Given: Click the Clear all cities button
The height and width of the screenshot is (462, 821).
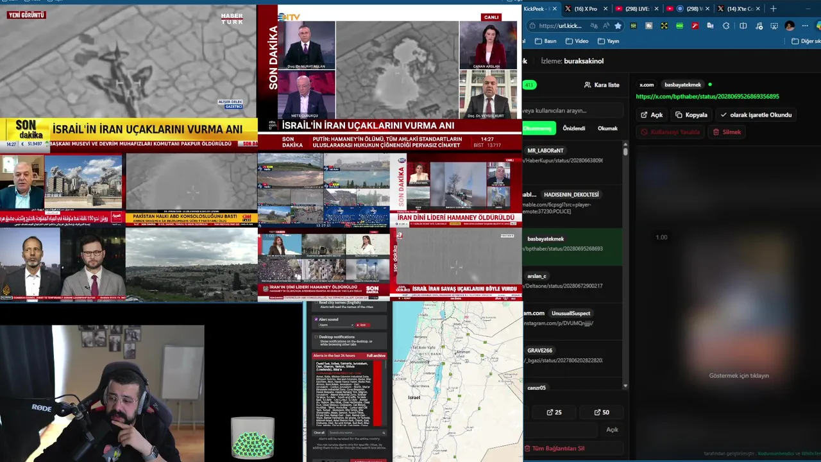Looking at the screenshot, I should [319, 432].
